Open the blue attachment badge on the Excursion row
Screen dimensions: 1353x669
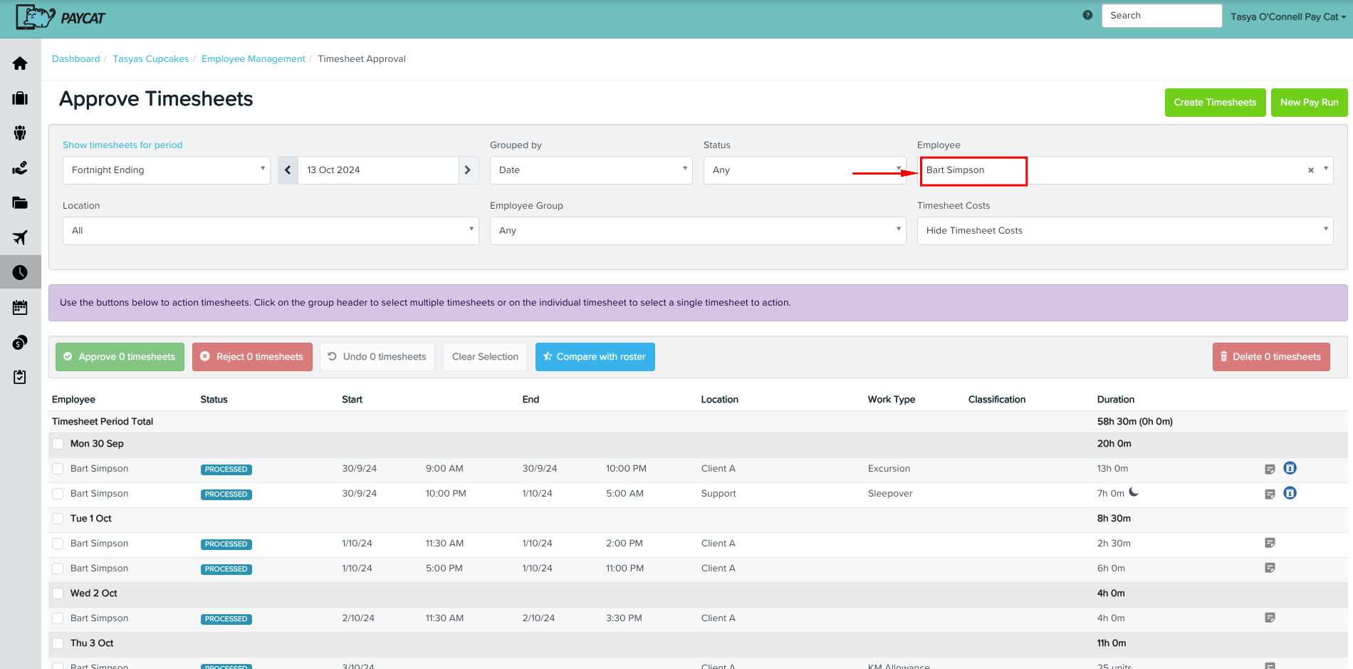pos(1290,468)
